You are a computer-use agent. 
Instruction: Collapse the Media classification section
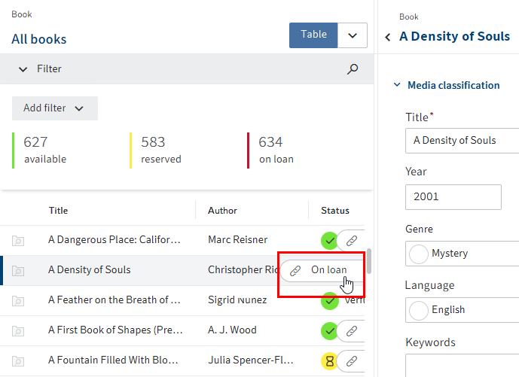click(x=397, y=86)
